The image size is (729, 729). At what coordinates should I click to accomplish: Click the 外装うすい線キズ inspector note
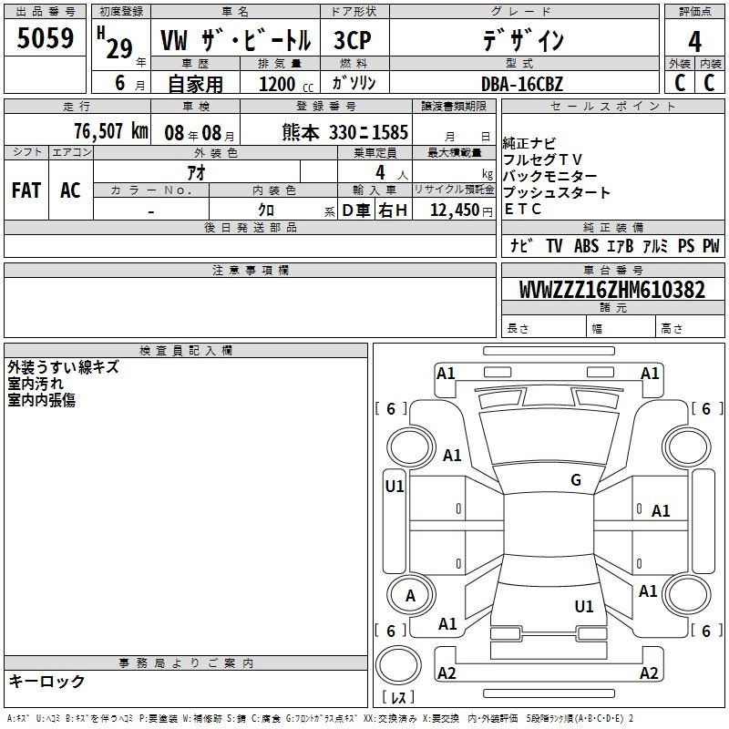[63, 368]
